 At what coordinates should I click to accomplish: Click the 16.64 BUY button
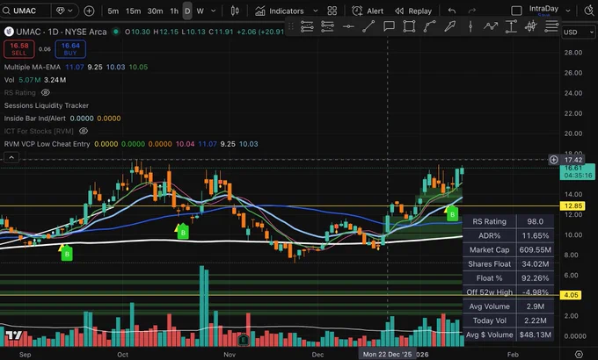point(70,49)
